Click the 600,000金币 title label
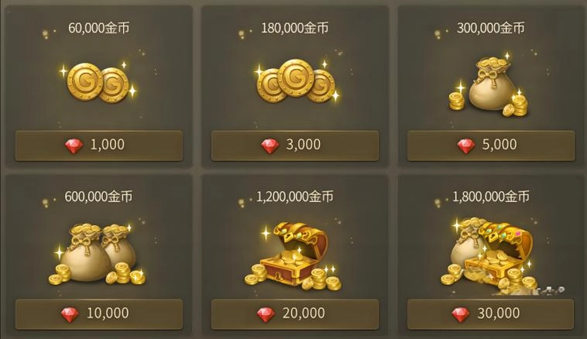This screenshot has height=339, width=587. pos(98,197)
